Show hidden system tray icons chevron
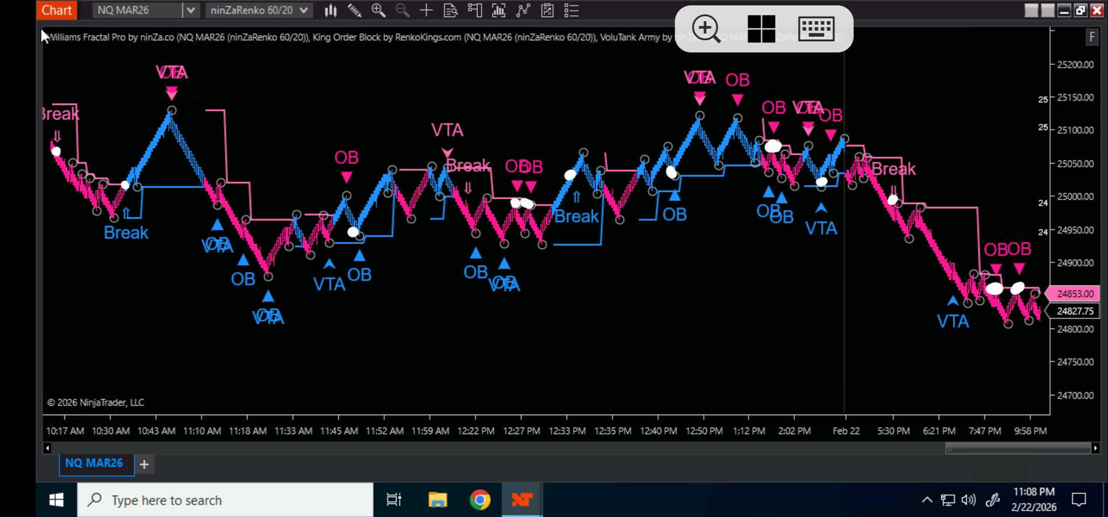 (927, 500)
